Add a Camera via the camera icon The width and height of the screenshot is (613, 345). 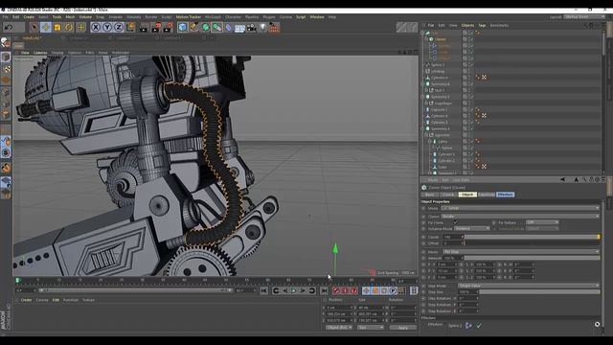click(252, 27)
